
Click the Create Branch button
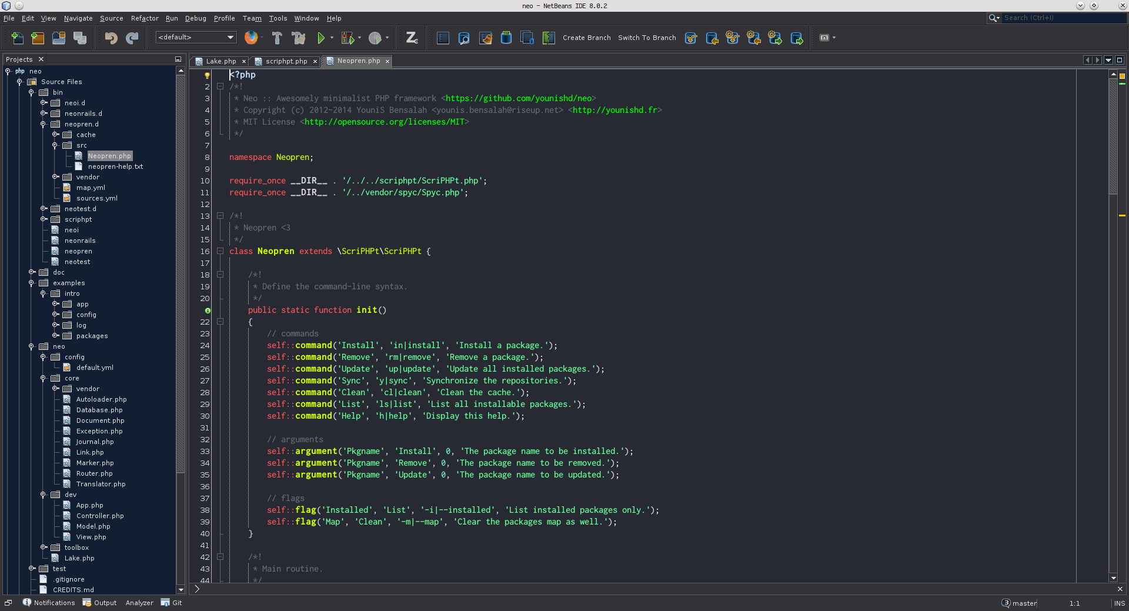[x=586, y=38]
